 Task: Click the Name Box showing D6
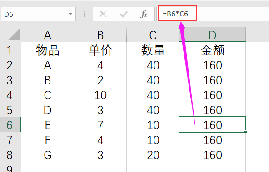coord(38,14)
